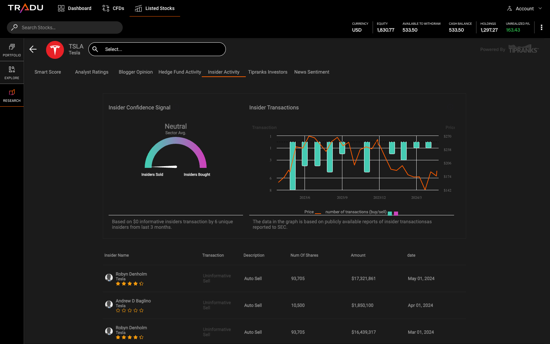This screenshot has height=344, width=550.
Task: Click the Equity value 1,830.77
Action: pyautogui.click(x=385, y=30)
